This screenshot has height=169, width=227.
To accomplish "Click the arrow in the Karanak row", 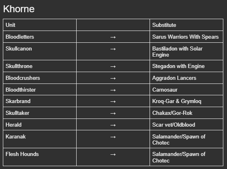I will pos(113,137).
